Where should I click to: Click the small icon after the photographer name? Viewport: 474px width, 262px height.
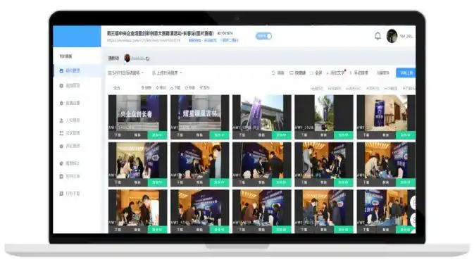point(147,58)
